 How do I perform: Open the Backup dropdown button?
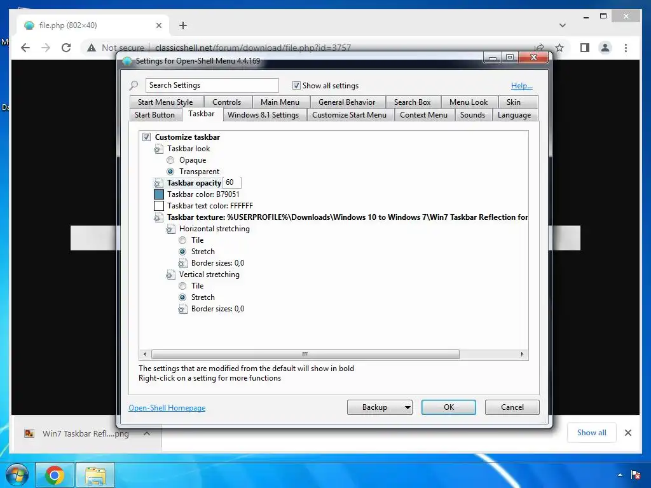click(380, 407)
